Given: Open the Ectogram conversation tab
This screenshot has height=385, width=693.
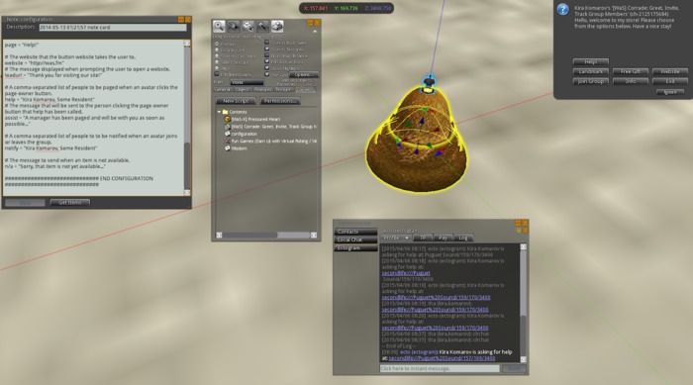Looking at the screenshot, I should 355,248.
